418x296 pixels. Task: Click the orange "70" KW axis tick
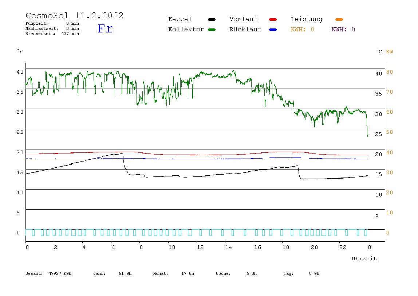tap(390, 92)
